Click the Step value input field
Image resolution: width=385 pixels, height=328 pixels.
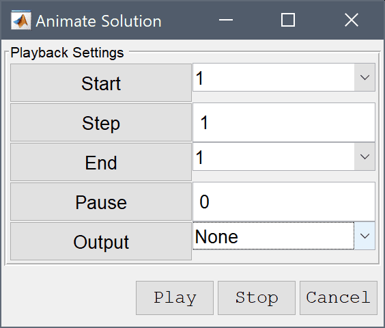pyautogui.click(x=284, y=122)
